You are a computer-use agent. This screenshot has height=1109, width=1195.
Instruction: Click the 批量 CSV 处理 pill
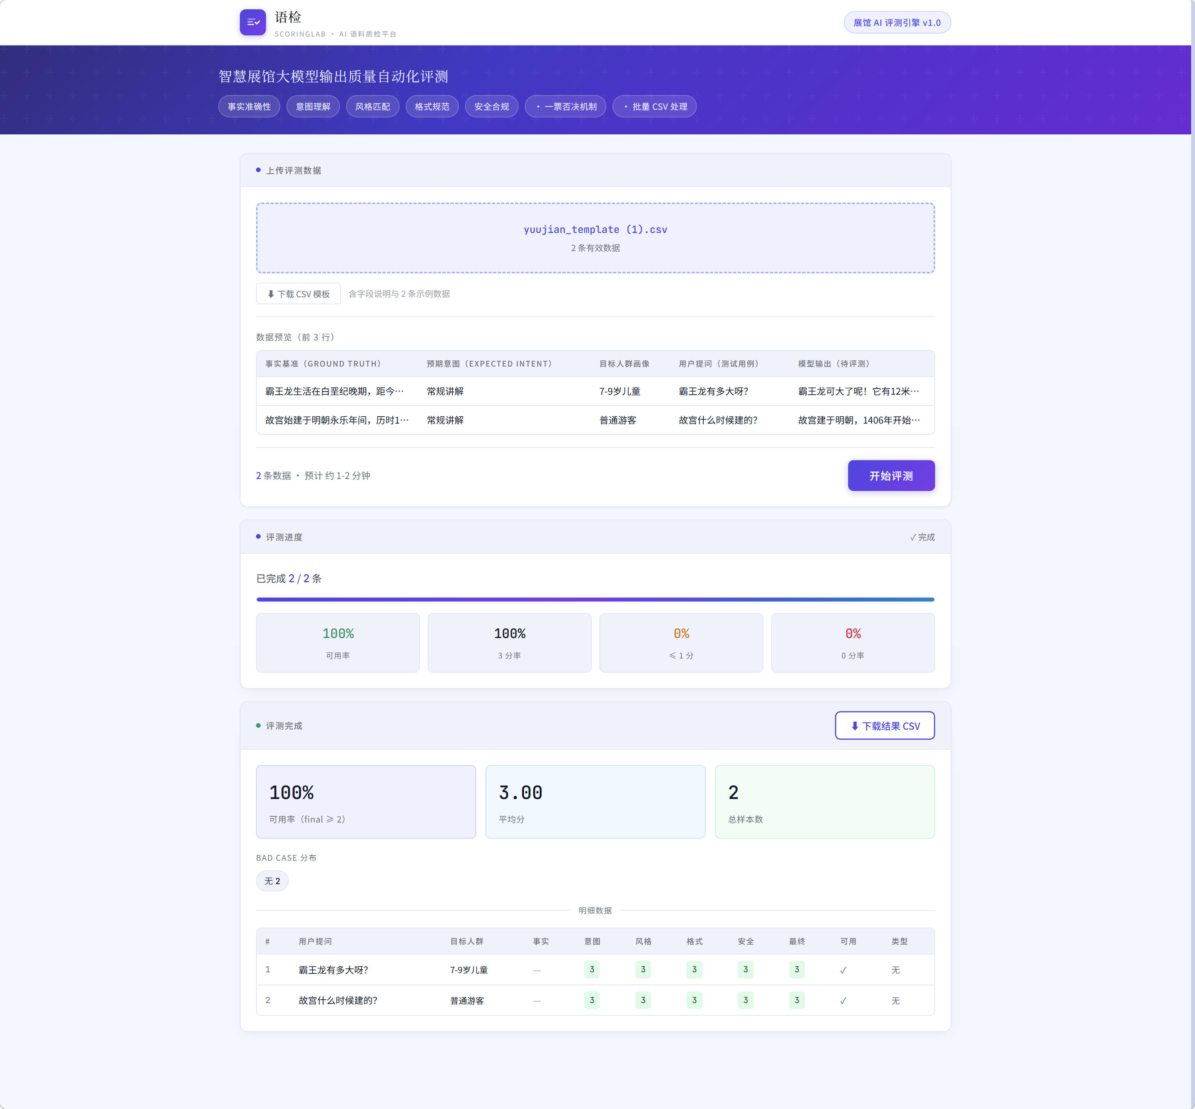pyautogui.click(x=654, y=106)
